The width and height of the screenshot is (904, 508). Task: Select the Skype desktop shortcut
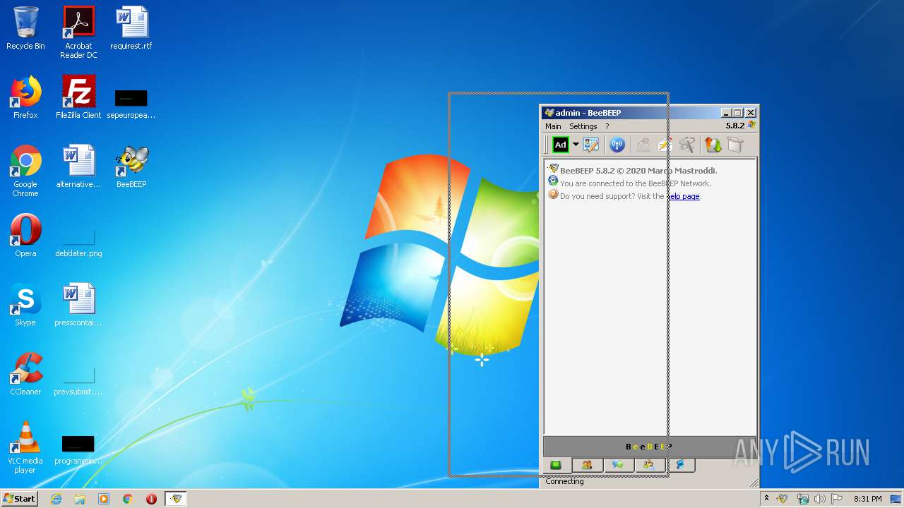[25, 305]
